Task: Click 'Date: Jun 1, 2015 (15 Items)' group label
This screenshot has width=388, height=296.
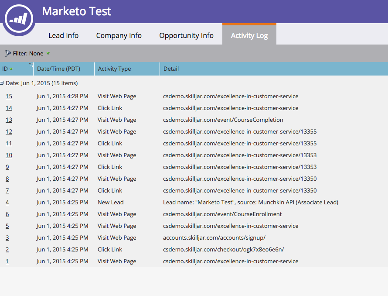Action: 41,83
